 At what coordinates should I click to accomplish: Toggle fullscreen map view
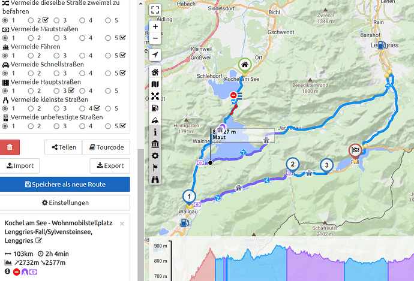pyautogui.click(x=155, y=10)
